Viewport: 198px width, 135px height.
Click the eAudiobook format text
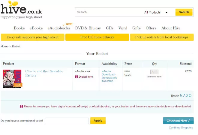pos(82,71)
